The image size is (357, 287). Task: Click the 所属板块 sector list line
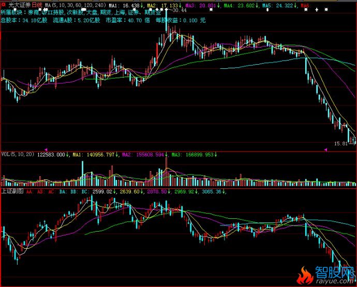(81, 12)
